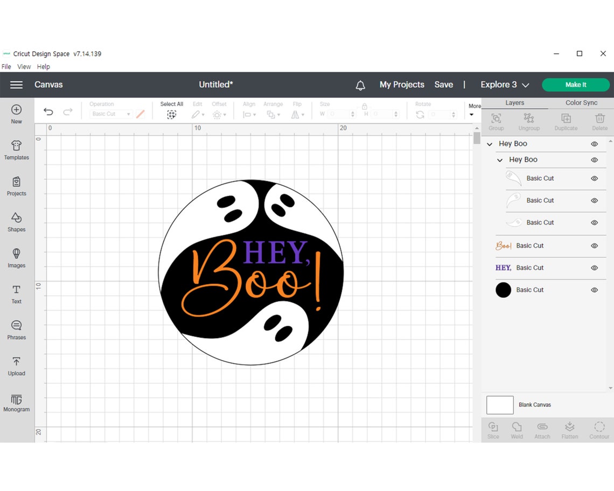The image size is (614, 491).
Task: Click the green Make It button
Action: pos(576,85)
